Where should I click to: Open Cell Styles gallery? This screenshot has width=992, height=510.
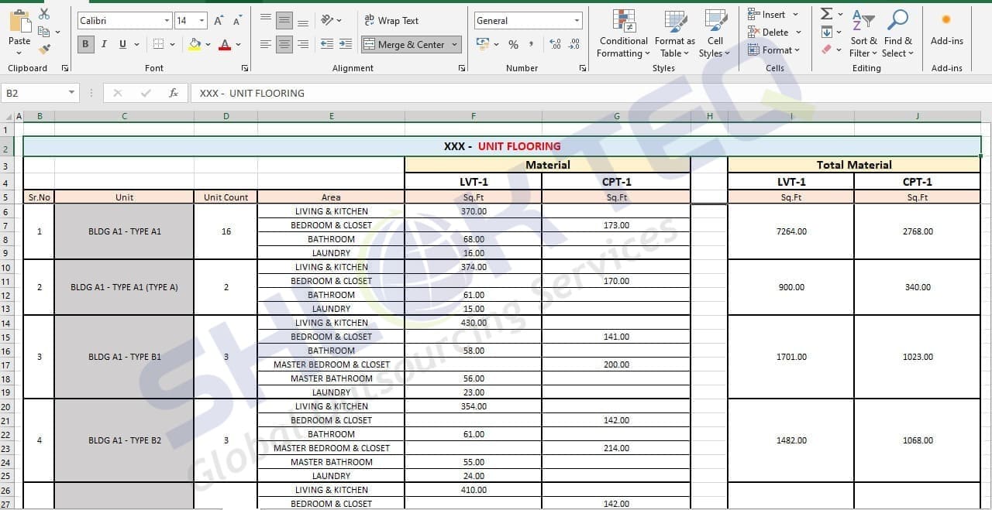[x=715, y=34]
